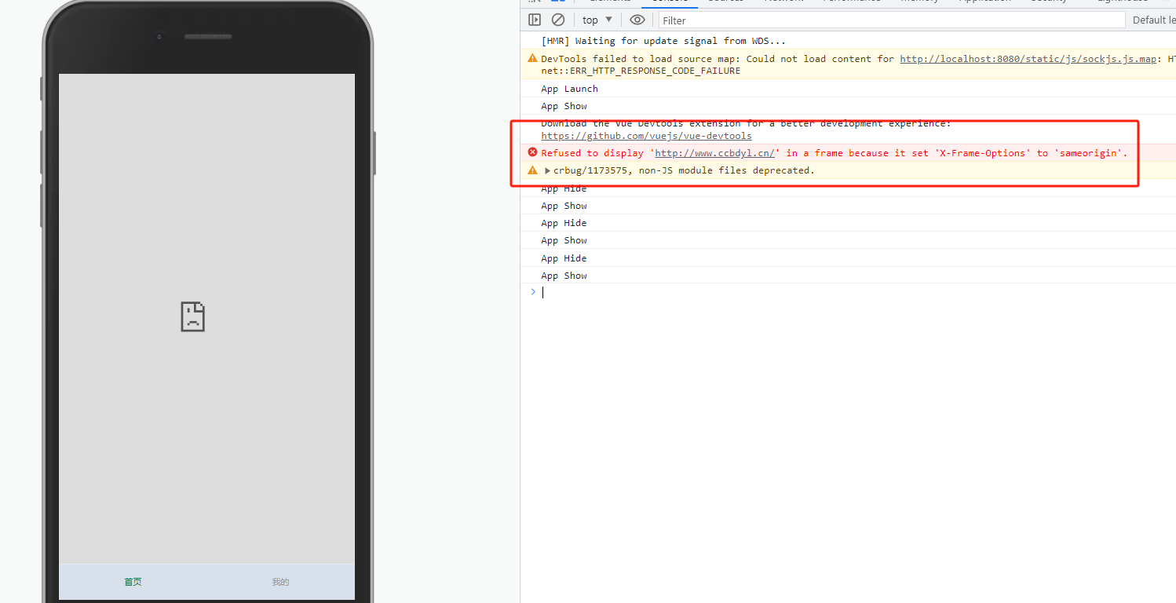Open the 'top' JavaScript context dropdown

click(597, 20)
